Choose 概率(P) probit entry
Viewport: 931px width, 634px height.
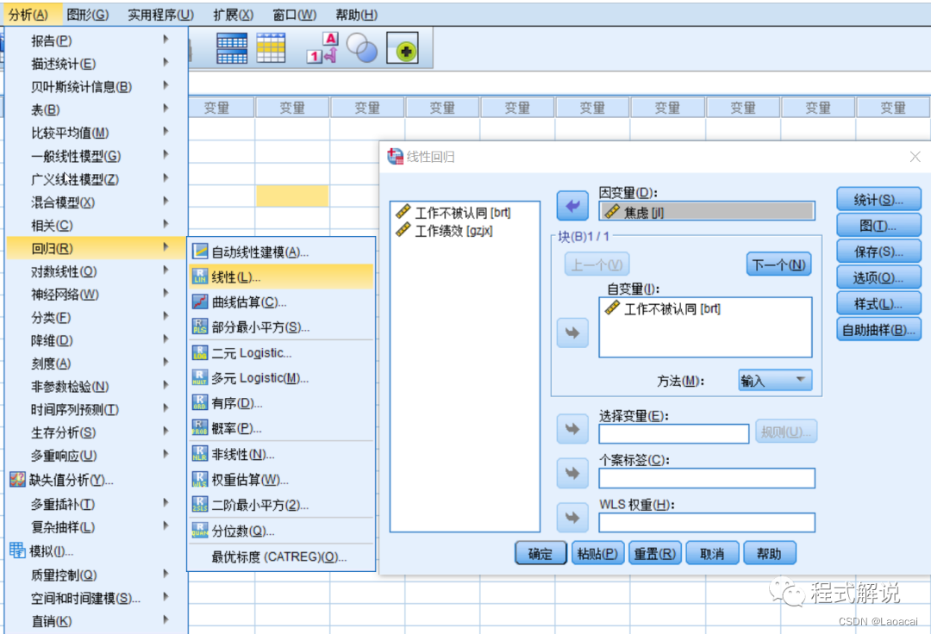click(x=281, y=428)
